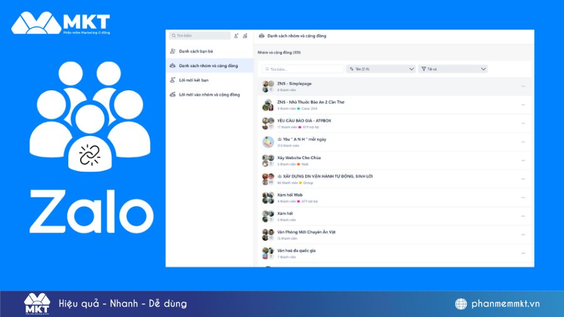Click the Nhóm và cộng đồng count heading
Viewport: 564px width, 317px height.
(279, 53)
